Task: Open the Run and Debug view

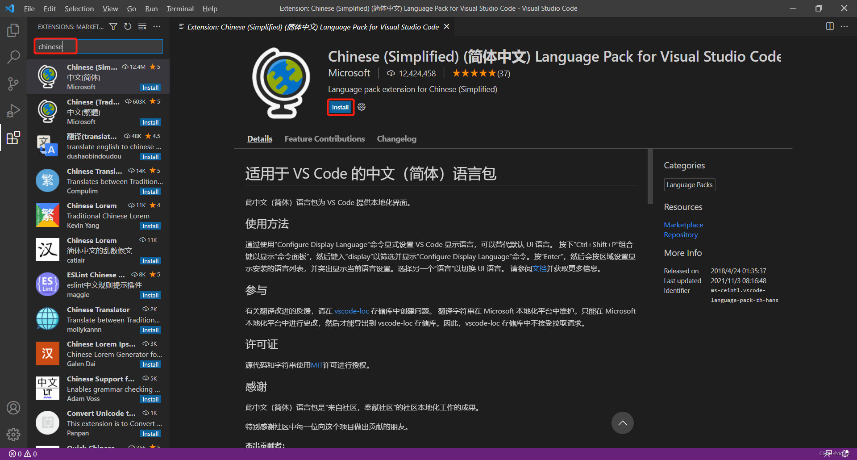Action: point(13,110)
